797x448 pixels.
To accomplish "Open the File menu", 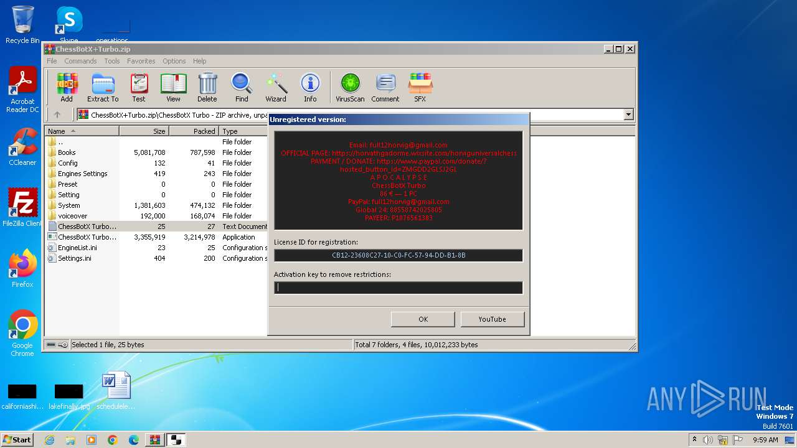I will click(x=52, y=61).
